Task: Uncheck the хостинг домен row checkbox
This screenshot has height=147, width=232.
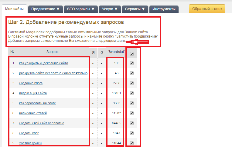Action: pos(132,143)
